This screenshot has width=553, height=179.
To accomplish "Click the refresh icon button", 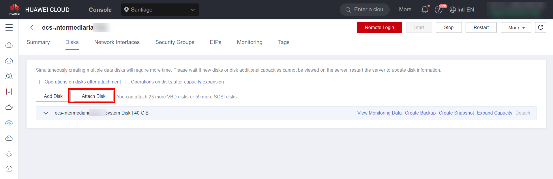I will (540, 28).
